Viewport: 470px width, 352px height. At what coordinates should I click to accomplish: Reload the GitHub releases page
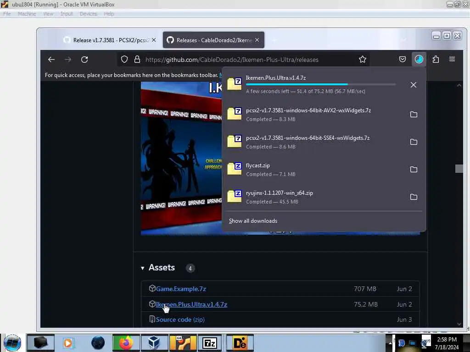point(84,60)
